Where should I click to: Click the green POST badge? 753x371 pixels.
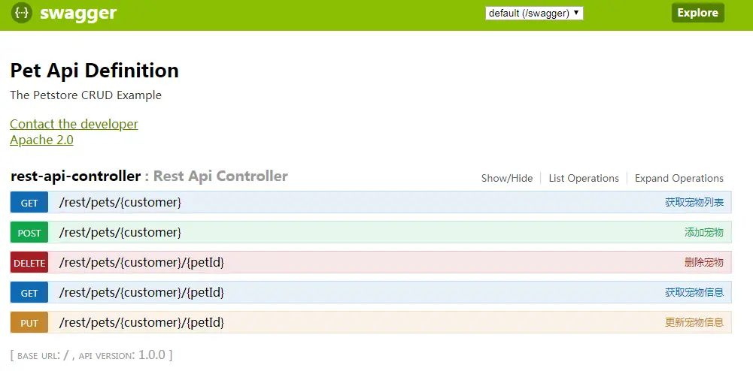pos(29,233)
